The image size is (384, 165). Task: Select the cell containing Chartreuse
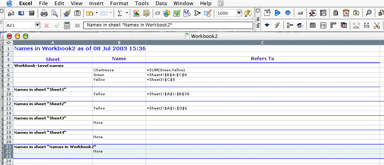119,70
